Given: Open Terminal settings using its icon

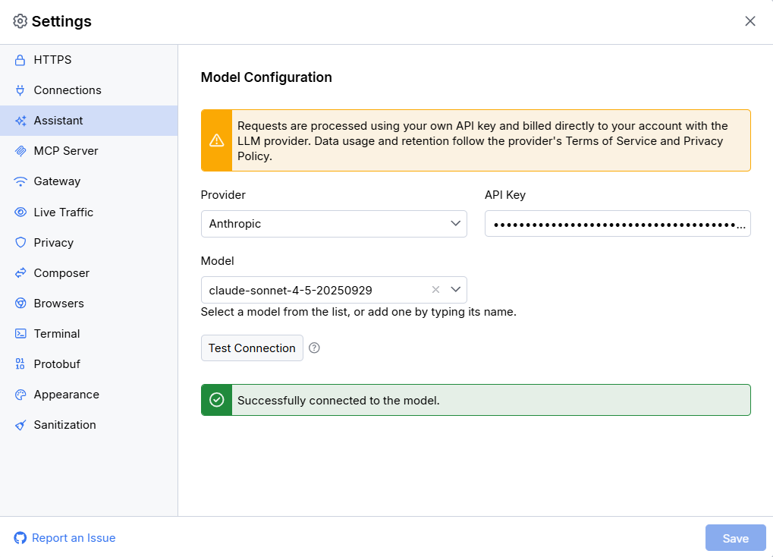Looking at the screenshot, I should 19,333.
